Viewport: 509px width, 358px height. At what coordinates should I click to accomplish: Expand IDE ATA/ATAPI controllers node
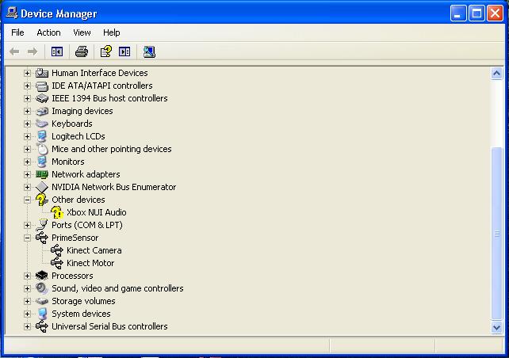click(27, 86)
